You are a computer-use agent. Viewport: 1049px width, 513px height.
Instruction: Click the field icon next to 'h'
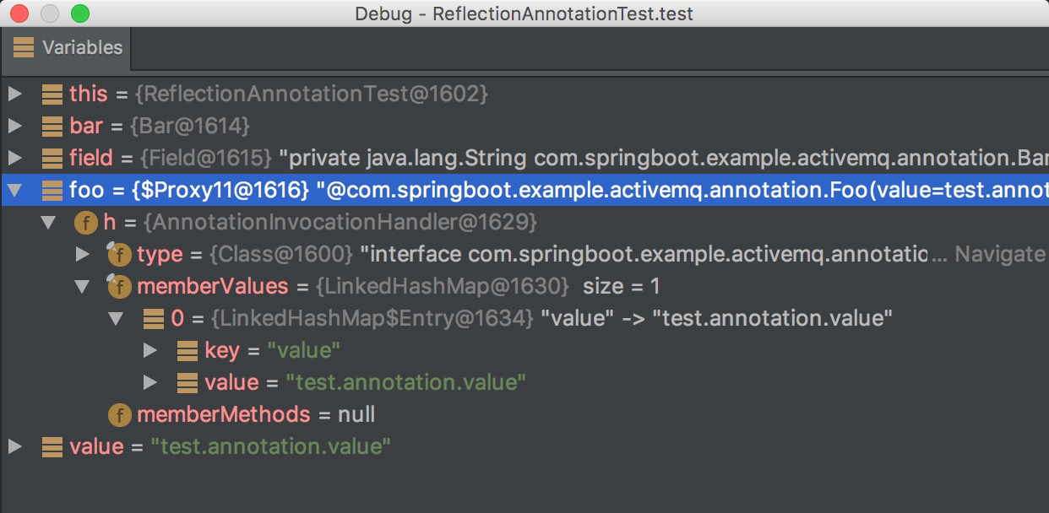[85, 222]
